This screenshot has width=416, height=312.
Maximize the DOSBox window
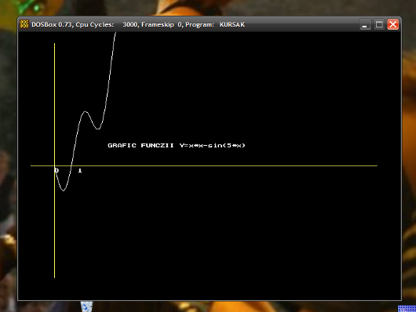[x=379, y=24]
